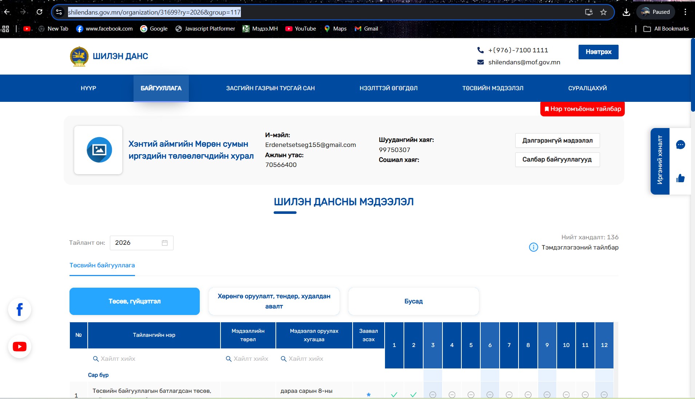Click the Шилэн данс emblem logo

(79, 56)
